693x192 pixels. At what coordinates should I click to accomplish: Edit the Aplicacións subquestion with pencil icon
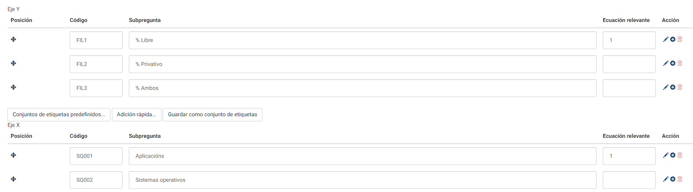coord(665,155)
